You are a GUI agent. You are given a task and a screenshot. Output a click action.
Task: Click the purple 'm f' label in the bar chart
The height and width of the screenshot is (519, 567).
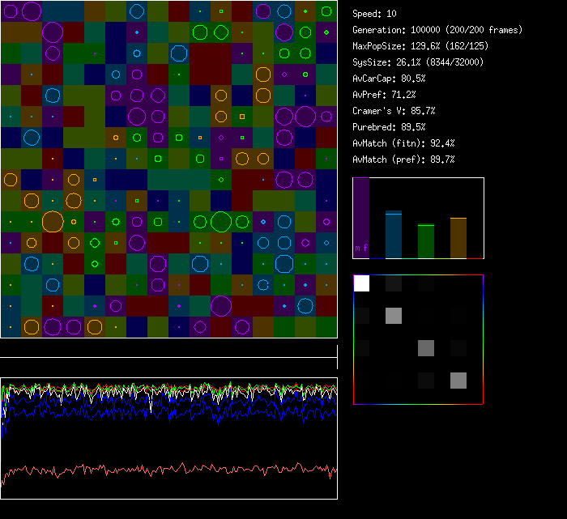tap(360, 248)
